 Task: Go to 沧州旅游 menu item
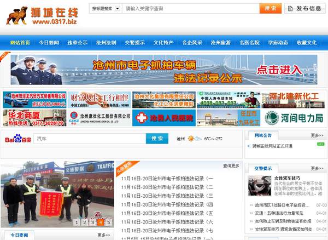point(221,43)
